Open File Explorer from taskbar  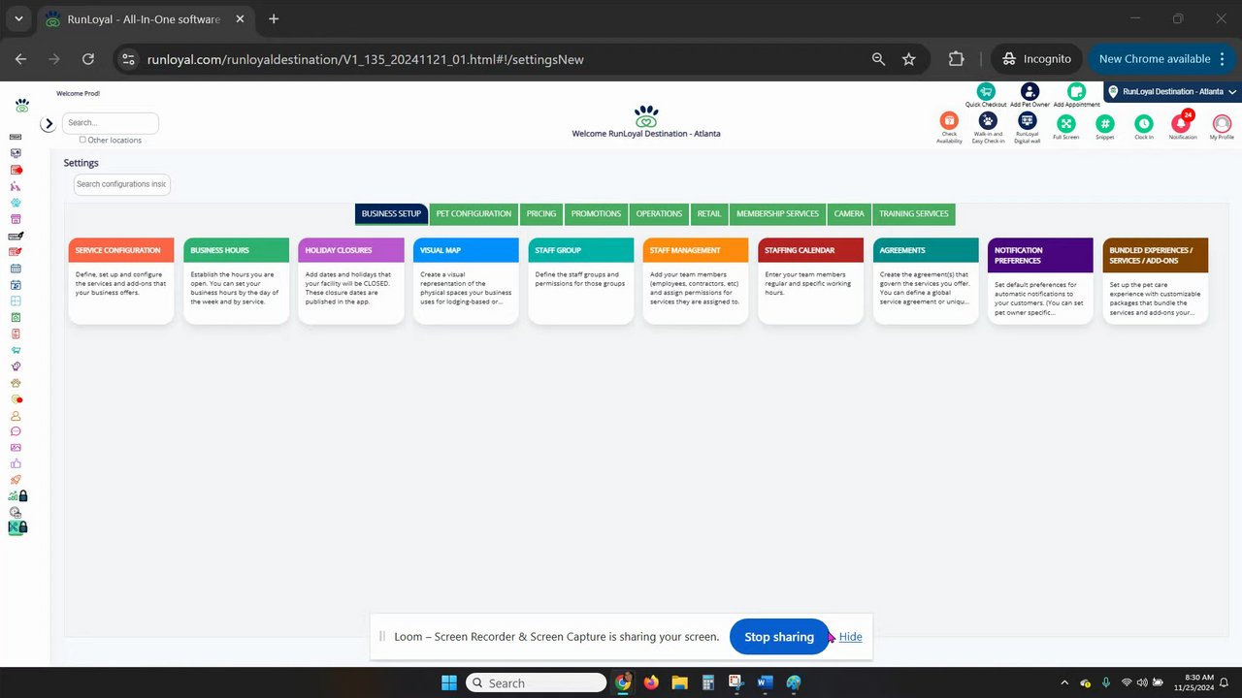coord(679,682)
